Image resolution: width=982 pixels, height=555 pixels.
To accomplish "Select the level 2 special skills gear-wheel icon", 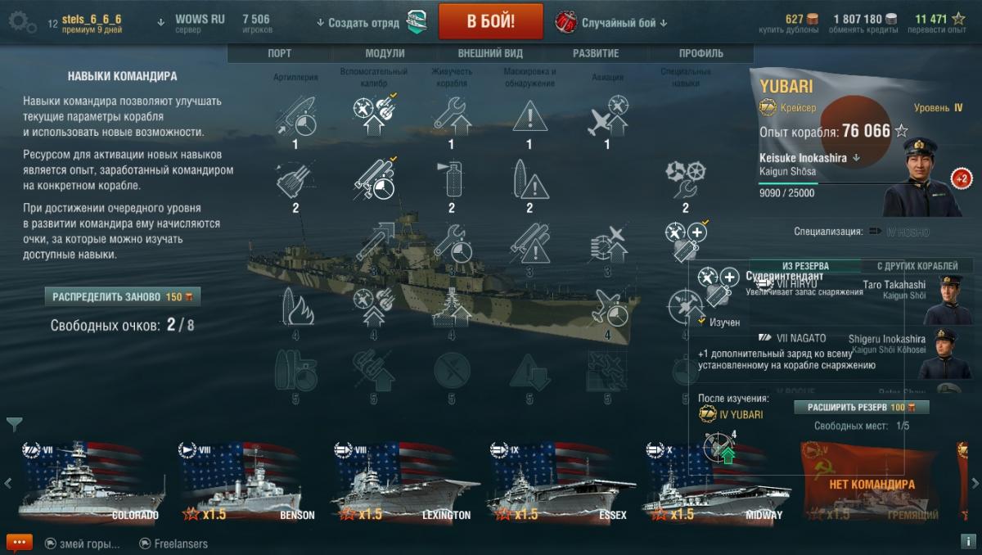I will 685,180.
